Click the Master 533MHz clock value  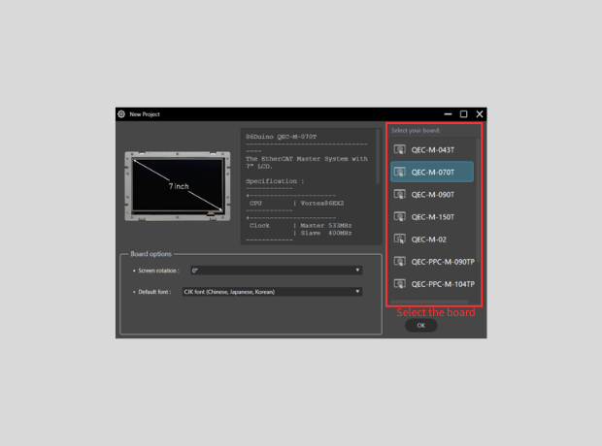(x=326, y=226)
